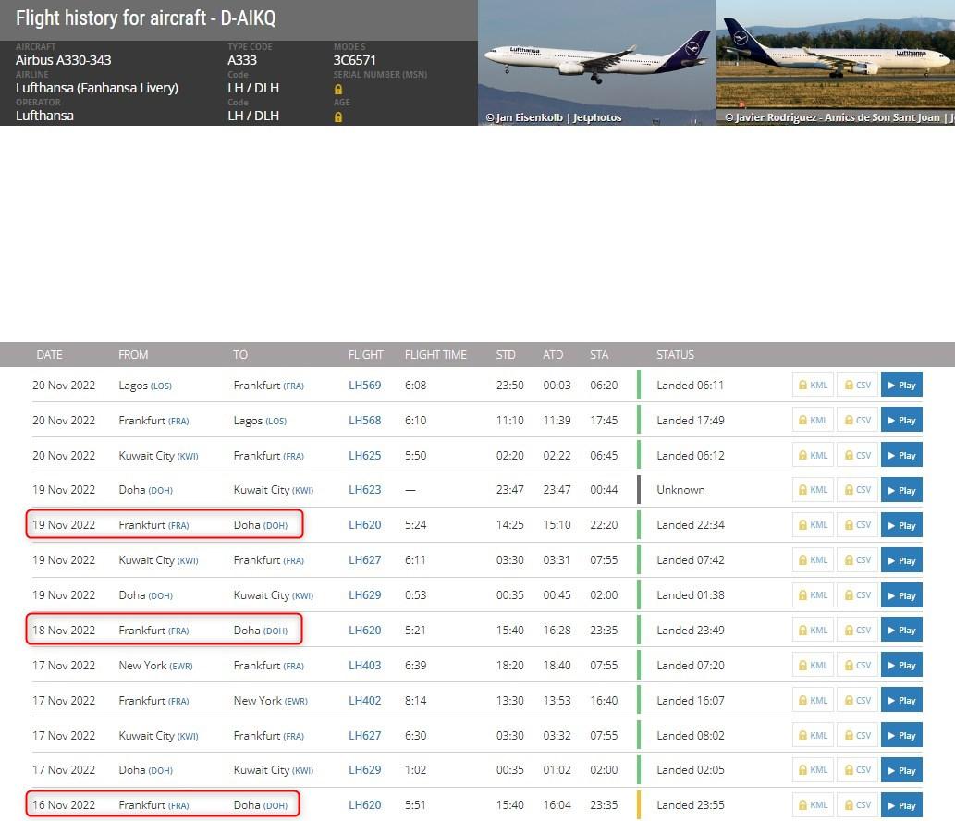Download CSV for LH627 on 17 Nov
This screenshot has width=955, height=821.
tap(858, 735)
